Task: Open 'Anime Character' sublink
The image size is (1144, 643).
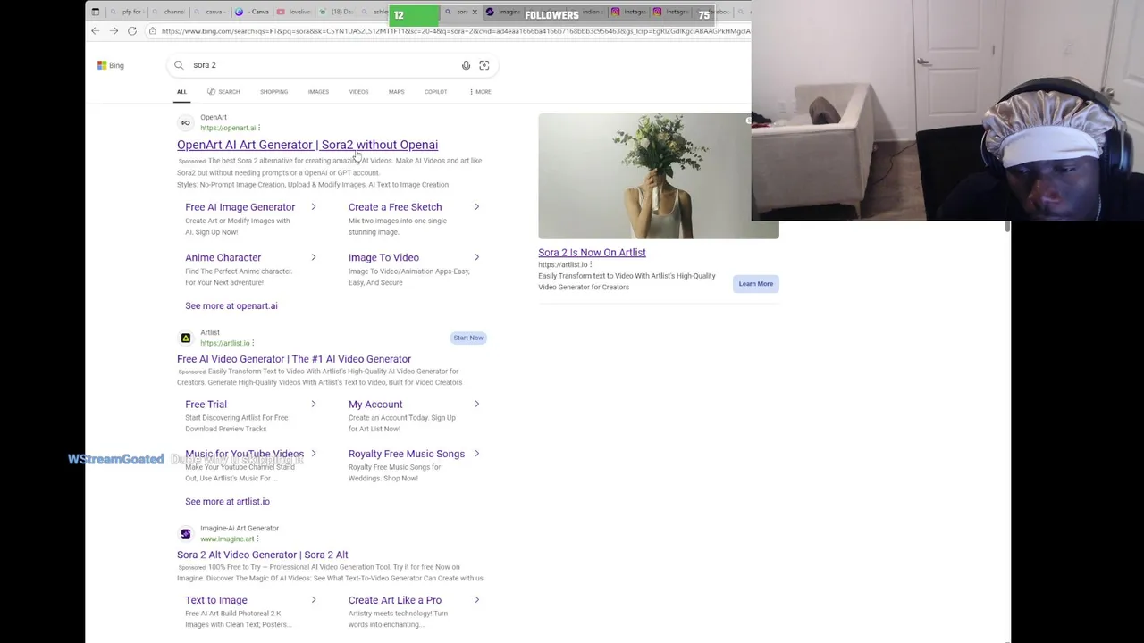Action: coord(223,257)
